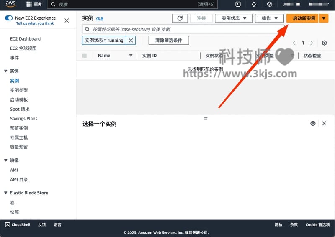Click the top AWS search field
This screenshot has height=237, width=335.
(x=132, y=4)
